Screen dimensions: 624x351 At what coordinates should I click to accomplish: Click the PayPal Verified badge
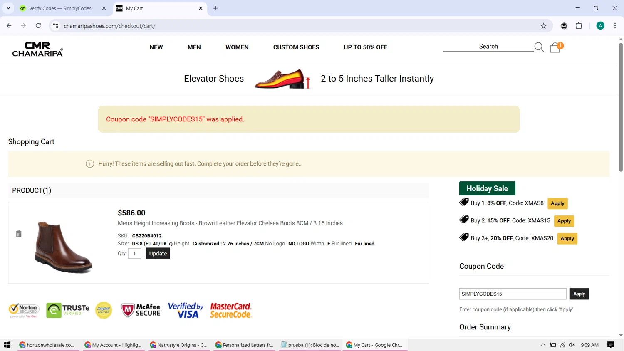(104, 310)
